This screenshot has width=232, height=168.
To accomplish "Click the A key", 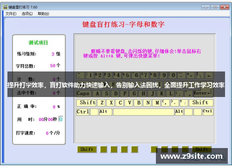I will coord(97,93).
